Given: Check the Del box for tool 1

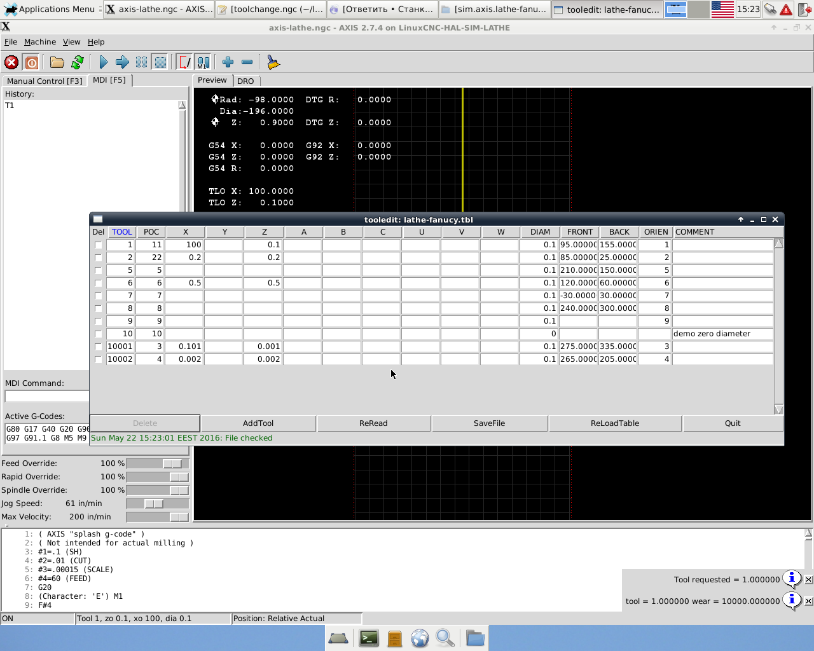Looking at the screenshot, I should click(x=98, y=245).
